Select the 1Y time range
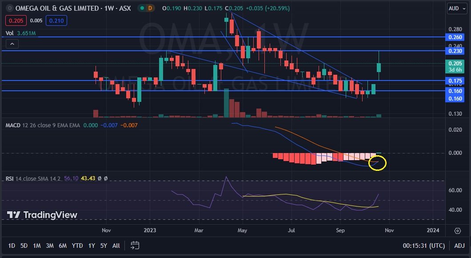The width and height of the screenshot is (471, 258). [x=92, y=246]
